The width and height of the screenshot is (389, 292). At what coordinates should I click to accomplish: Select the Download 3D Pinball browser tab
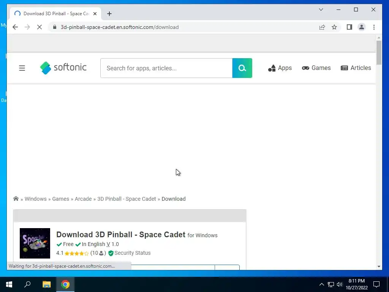click(55, 14)
